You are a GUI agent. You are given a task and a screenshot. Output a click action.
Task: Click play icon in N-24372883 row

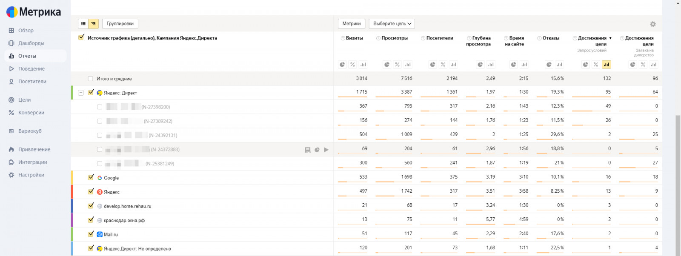coord(326,150)
